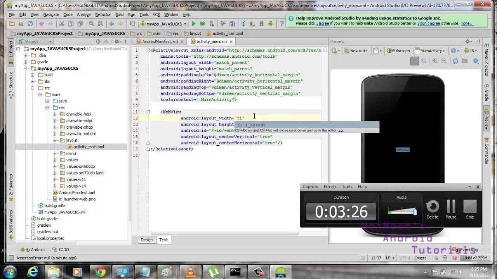This screenshot has width=497, height=279.
Task: Toggle the Gradle side panel
Action: 486,93
